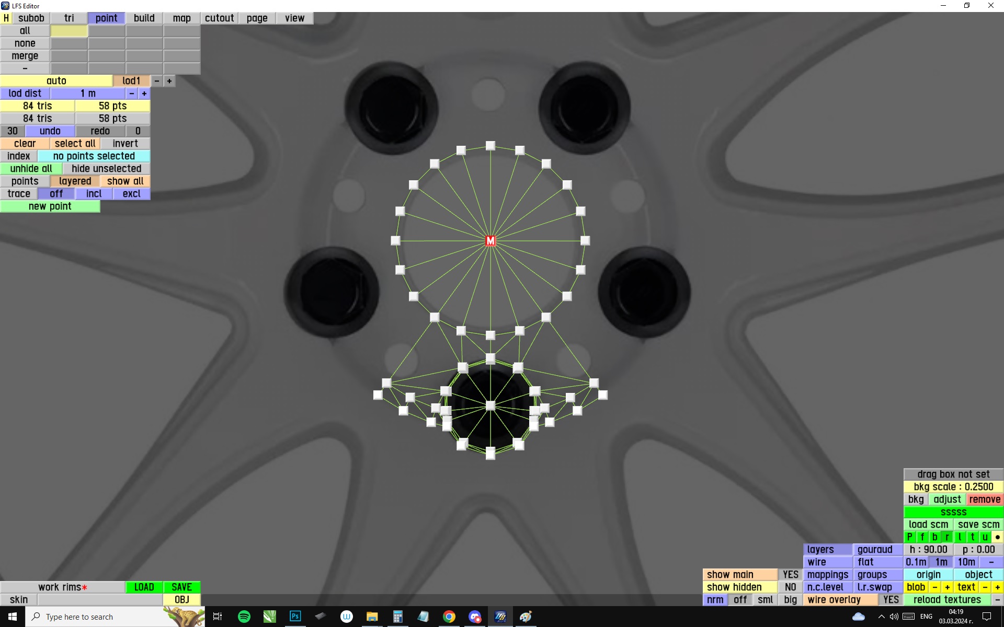Image resolution: width=1004 pixels, height=627 pixels.
Task: Decrease lod1 level with minus button
Action: (157, 81)
